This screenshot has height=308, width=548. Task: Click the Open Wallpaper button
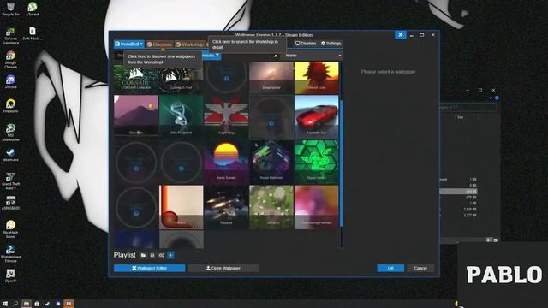[x=223, y=268]
